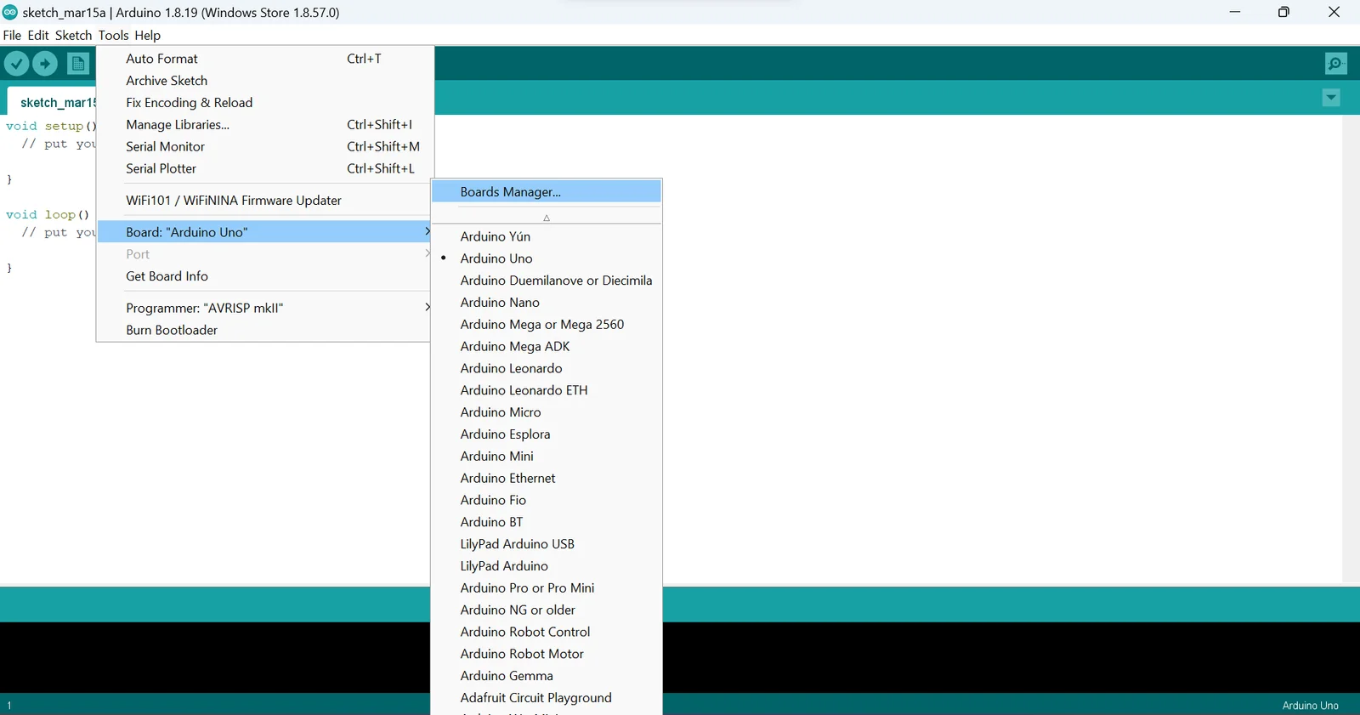Click the Upload arrow toolbar icon

[x=45, y=64]
